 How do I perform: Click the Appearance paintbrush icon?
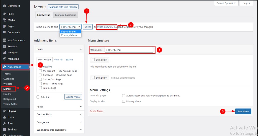[5, 67]
